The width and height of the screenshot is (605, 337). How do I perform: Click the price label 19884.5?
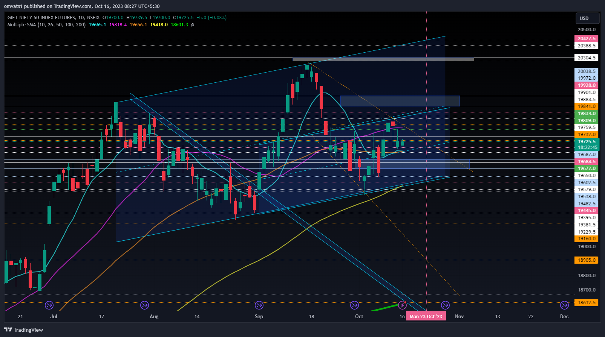coord(587,100)
